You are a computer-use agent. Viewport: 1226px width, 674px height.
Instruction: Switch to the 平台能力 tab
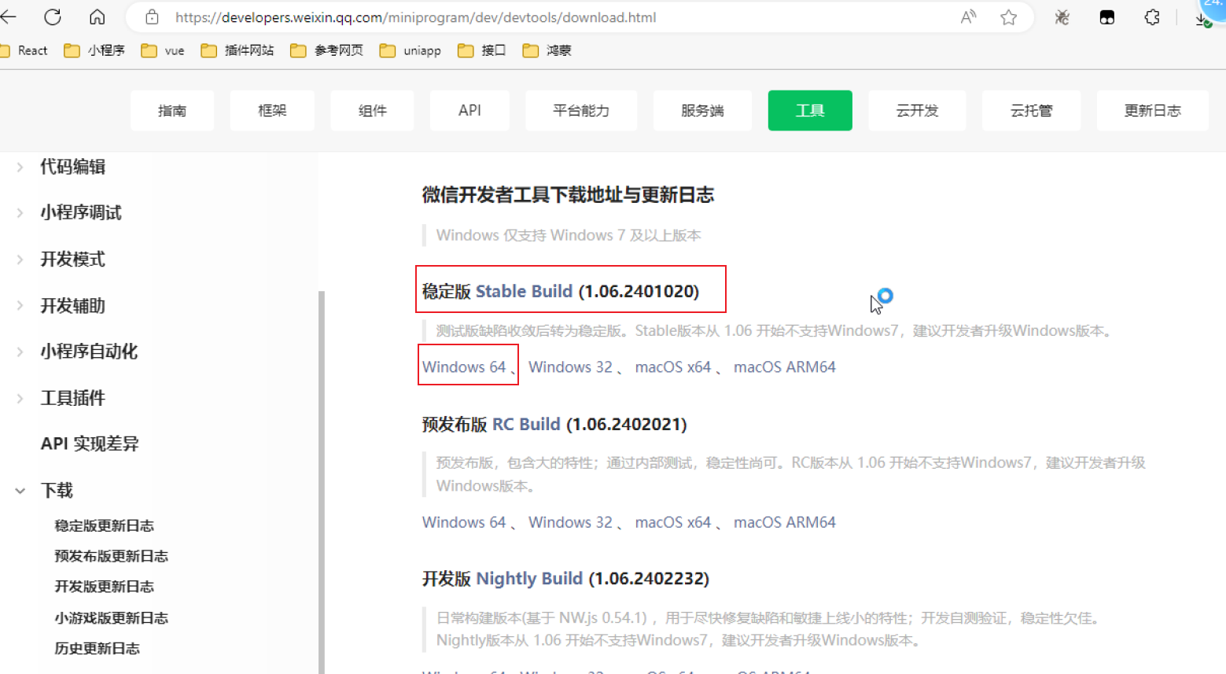pyautogui.click(x=581, y=110)
